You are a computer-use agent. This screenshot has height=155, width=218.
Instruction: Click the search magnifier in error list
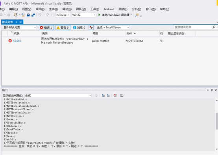[x=214, y=27]
